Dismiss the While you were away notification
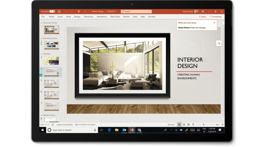Viewport: 264px width, 147px height. (x=214, y=23)
